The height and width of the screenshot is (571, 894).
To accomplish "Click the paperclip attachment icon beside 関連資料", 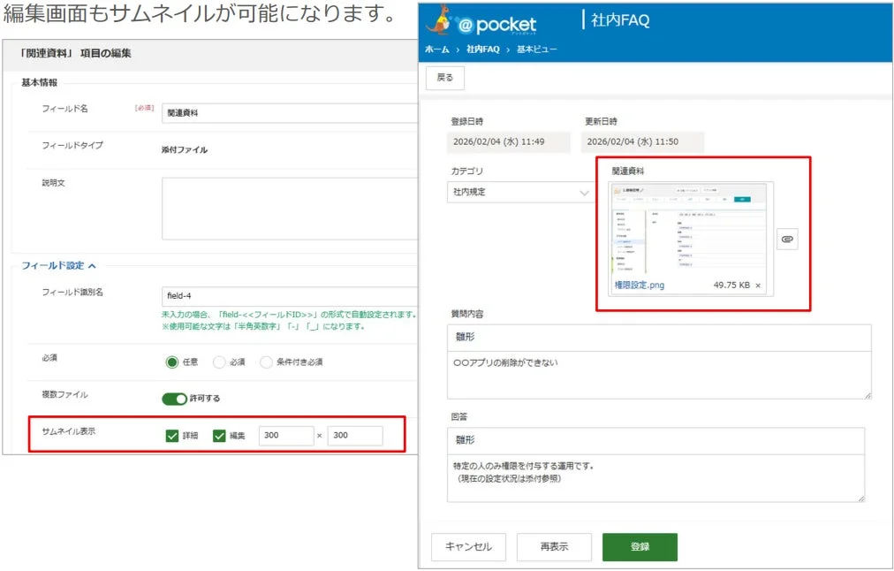I will 787,239.
